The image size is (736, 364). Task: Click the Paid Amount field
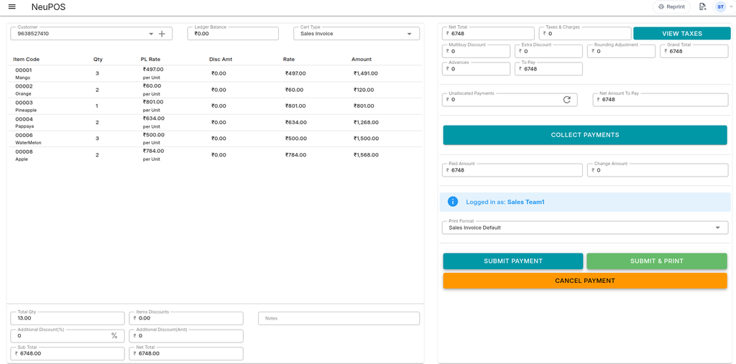512,170
